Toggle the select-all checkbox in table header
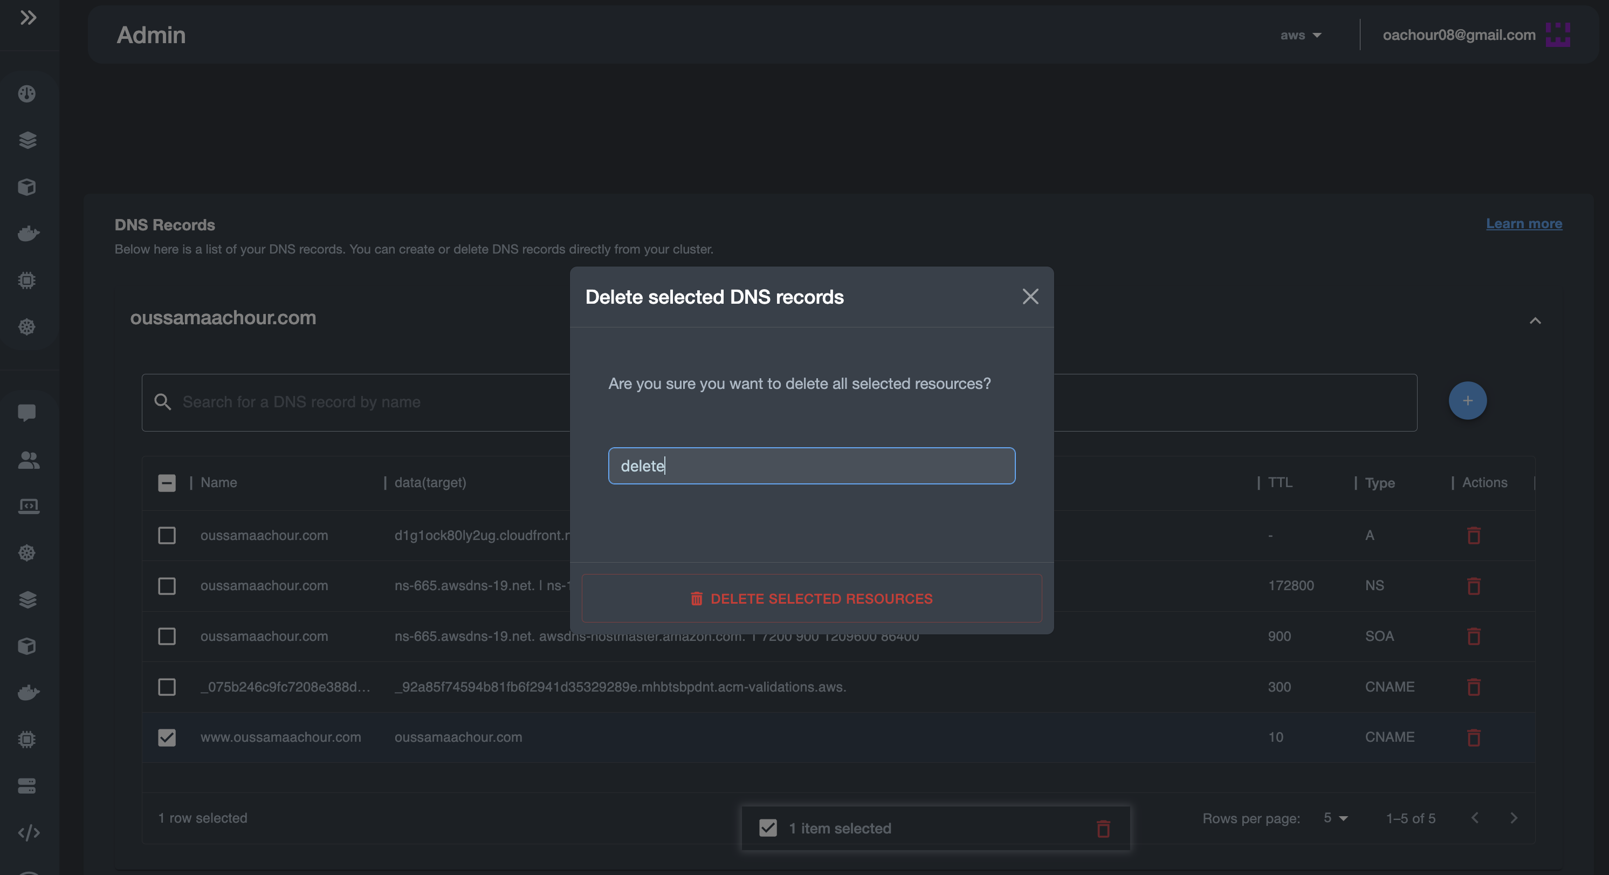This screenshot has height=875, width=1609. [167, 483]
